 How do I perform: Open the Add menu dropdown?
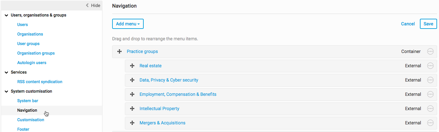point(128,24)
